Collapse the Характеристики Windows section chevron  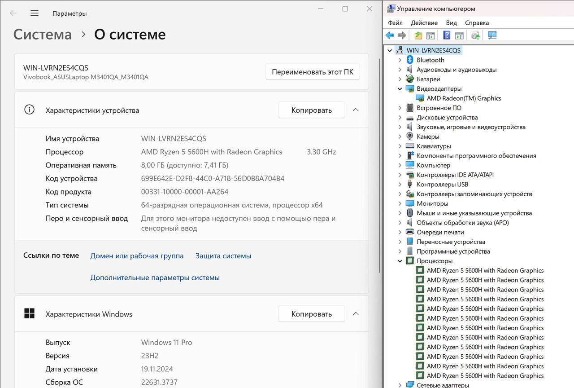[356, 314]
